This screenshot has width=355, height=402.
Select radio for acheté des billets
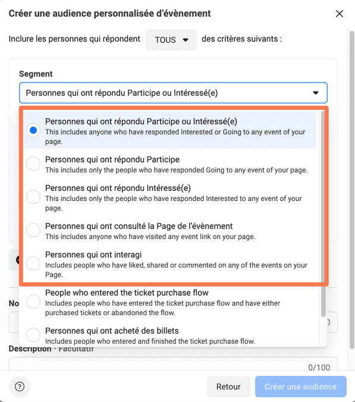point(33,335)
